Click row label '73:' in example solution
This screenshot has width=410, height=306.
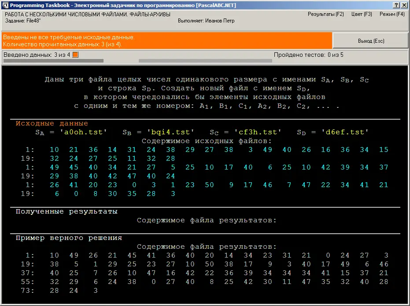click(x=27, y=291)
